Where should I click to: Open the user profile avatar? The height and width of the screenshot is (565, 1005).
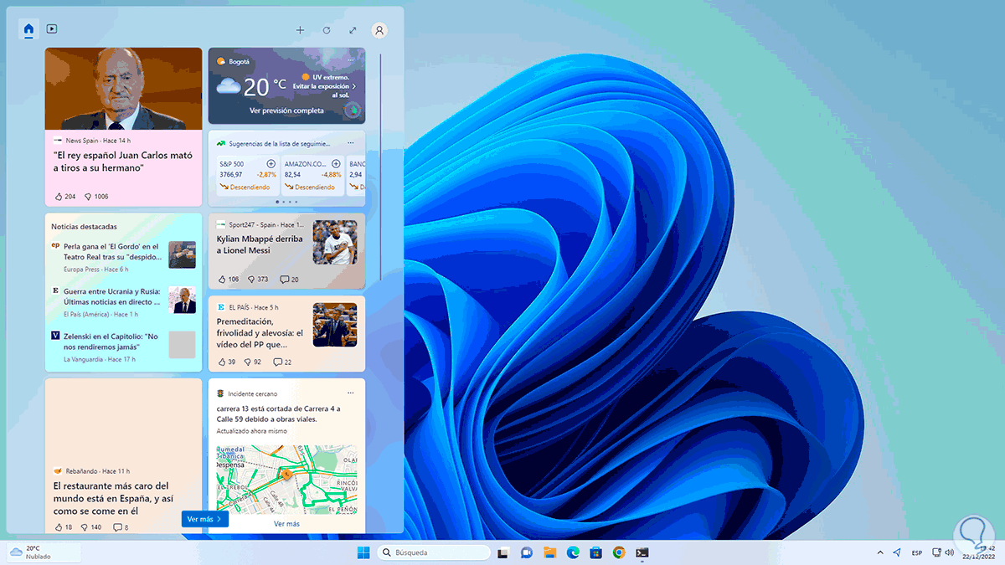click(x=379, y=30)
